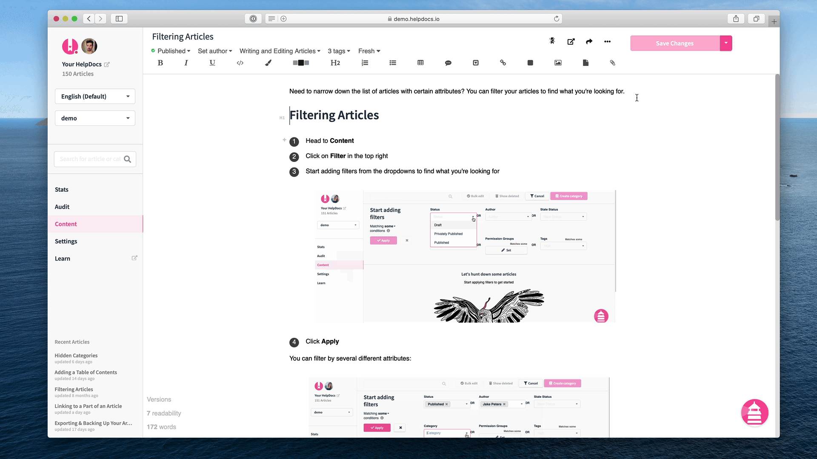Insert a collapsible dropdown block

point(476,63)
